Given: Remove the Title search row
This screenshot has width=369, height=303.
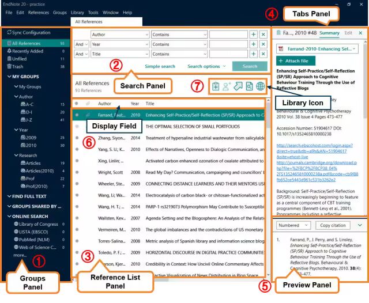Looking at the screenshot, I should pyautogui.click(x=263, y=54).
